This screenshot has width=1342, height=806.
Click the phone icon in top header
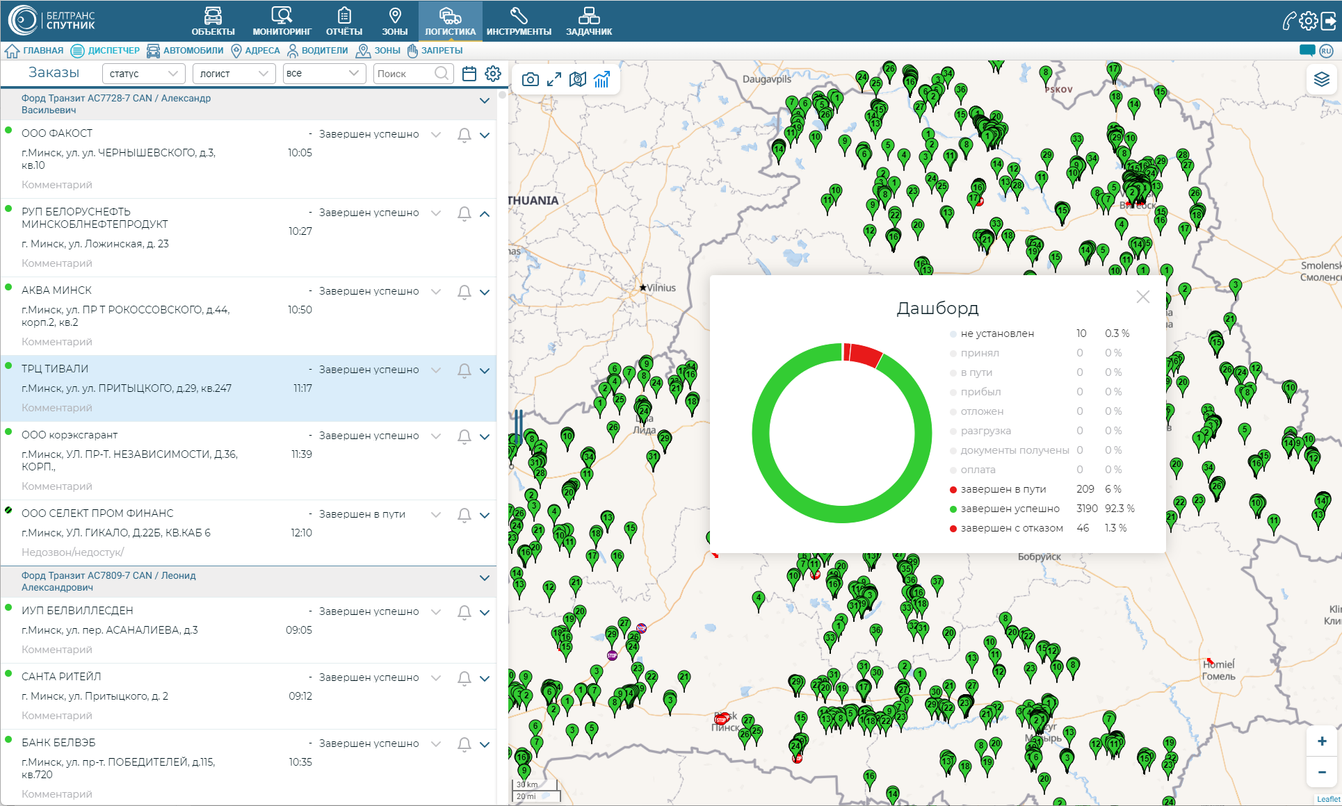[1288, 21]
